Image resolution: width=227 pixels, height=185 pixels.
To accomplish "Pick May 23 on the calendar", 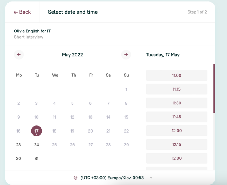I will (x=18, y=145).
